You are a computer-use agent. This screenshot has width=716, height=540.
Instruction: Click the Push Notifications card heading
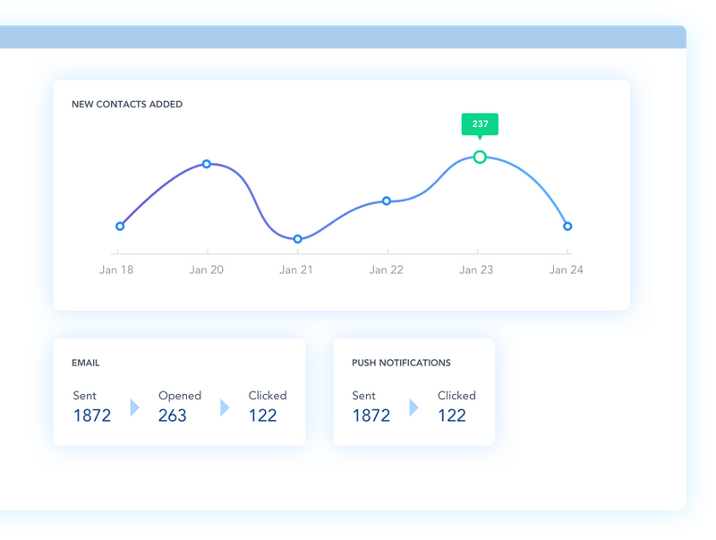click(x=401, y=363)
